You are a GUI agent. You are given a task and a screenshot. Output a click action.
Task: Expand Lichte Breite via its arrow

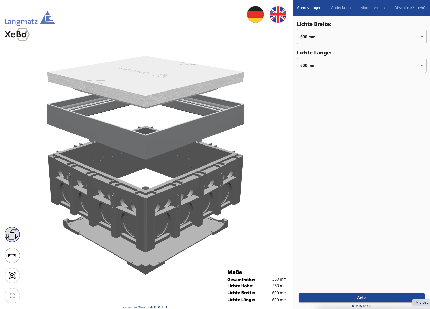click(x=422, y=37)
